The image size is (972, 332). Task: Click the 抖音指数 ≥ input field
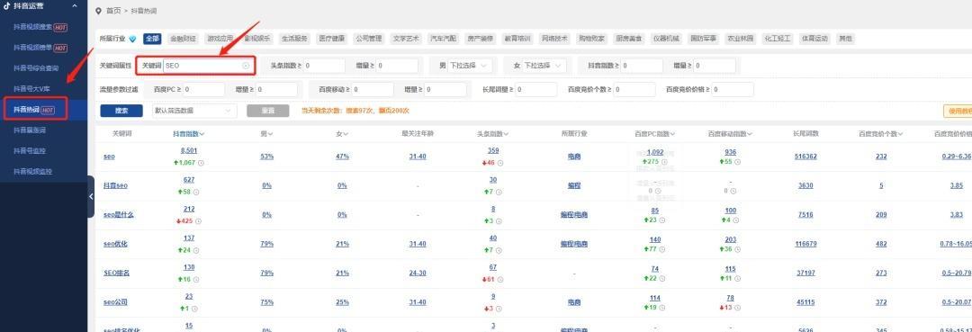click(x=642, y=65)
